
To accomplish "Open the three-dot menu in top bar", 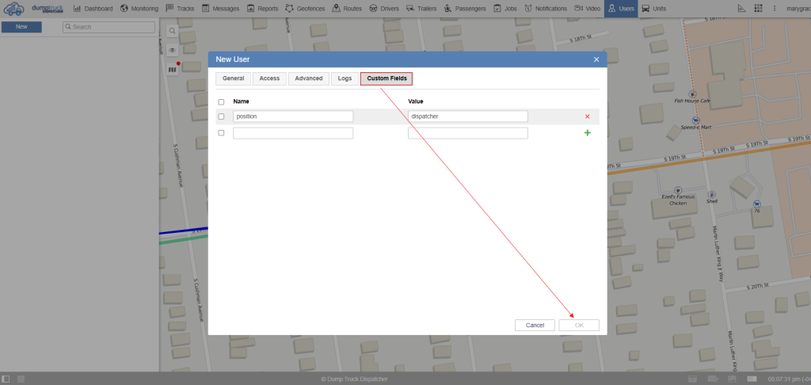I will click(775, 9).
